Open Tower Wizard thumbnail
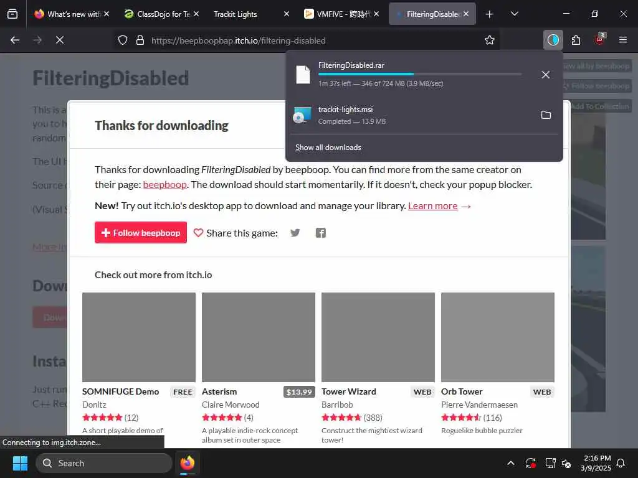This screenshot has width=638, height=478. pos(378,337)
